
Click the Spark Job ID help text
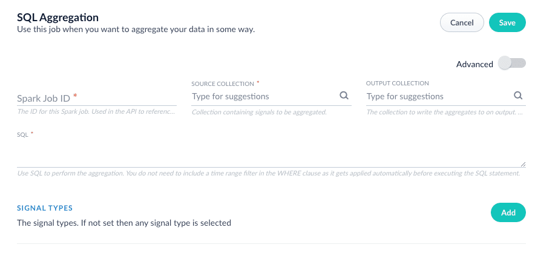97,111
